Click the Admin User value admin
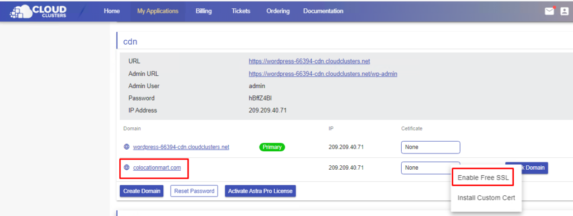Image resolution: width=573 pixels, height=216 pixels. click(257, 86)
